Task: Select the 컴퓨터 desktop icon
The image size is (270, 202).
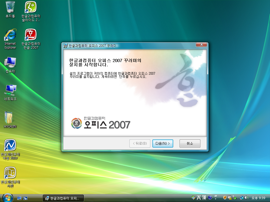Action: pos(10,65)
